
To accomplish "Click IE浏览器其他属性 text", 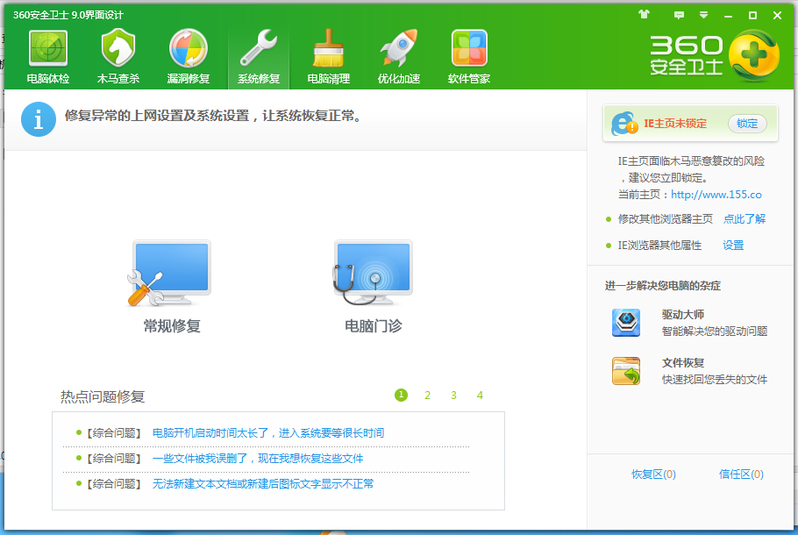I will tap(659, 246).
